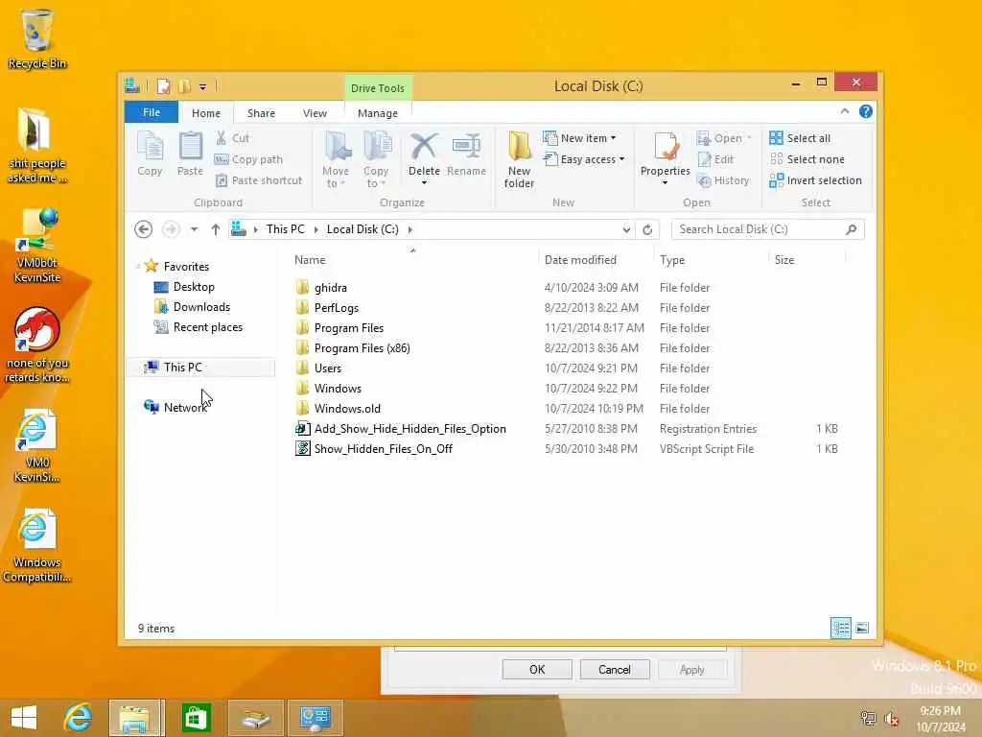Click Cancel in the background dialog

point(615,669)
